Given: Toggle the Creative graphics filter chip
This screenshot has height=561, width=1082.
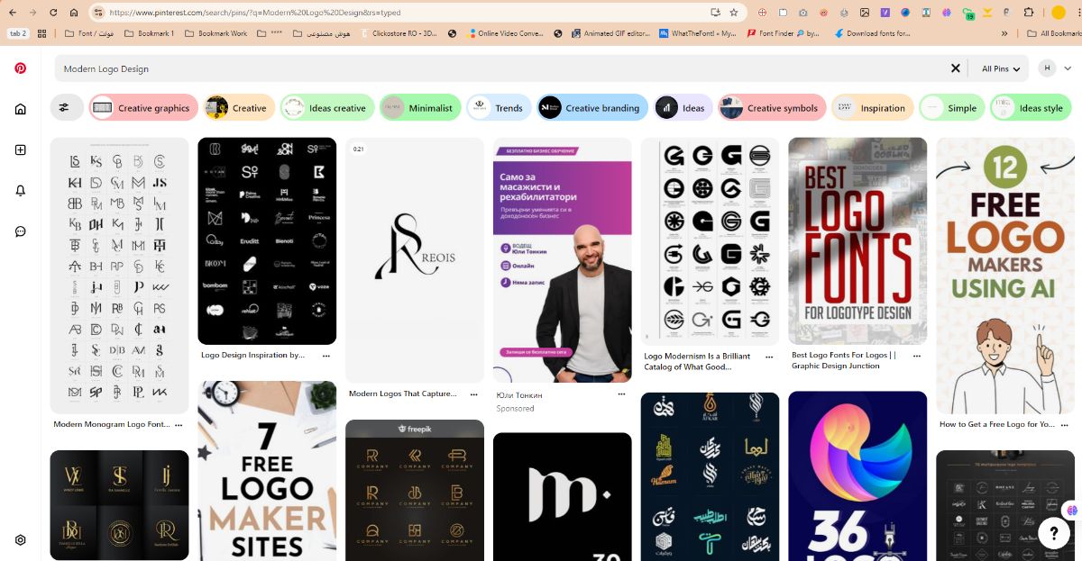Looking at the screenshot, I should coord(142,108).
